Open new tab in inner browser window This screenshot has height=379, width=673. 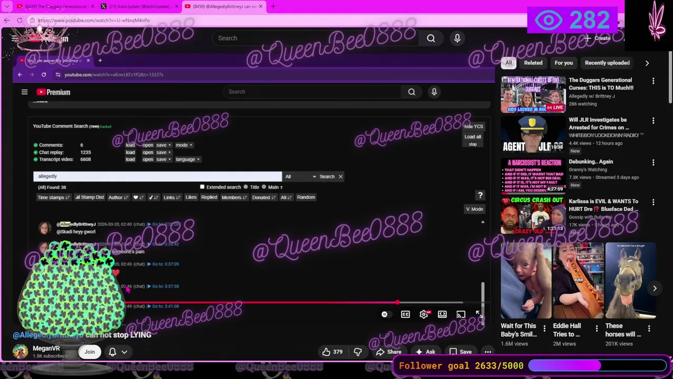pos(100,61)
